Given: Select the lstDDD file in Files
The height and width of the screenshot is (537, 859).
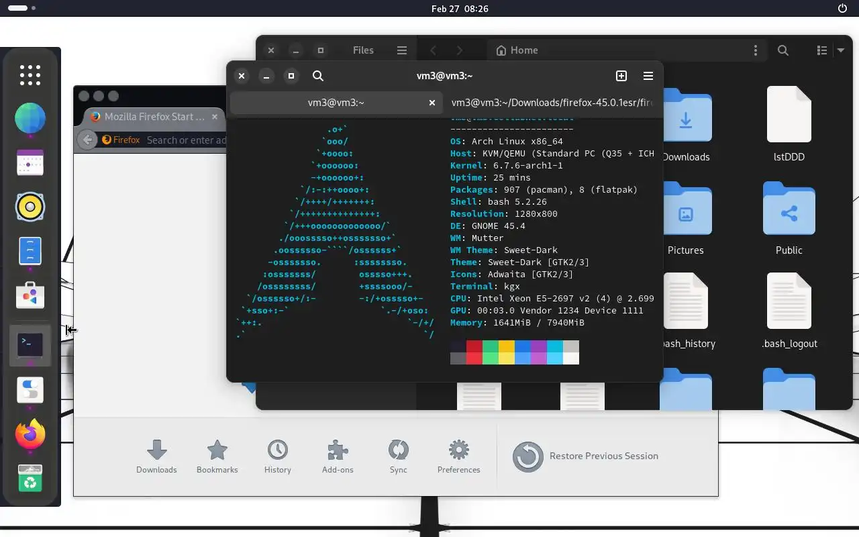Looking at the screenshot, I should point(789,125).
